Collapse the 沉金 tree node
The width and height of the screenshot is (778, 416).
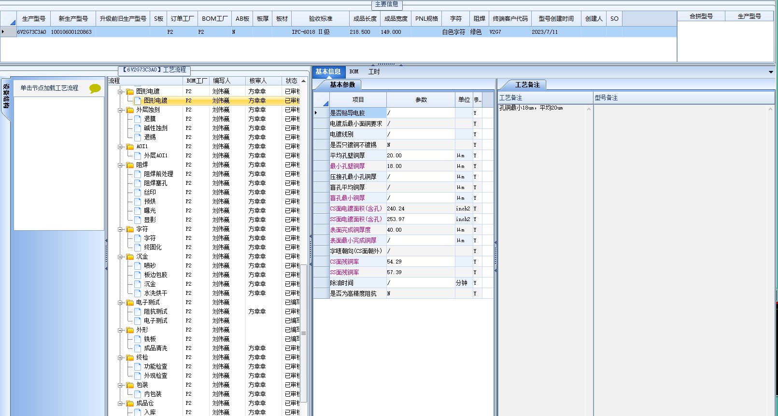click(120, 257)
